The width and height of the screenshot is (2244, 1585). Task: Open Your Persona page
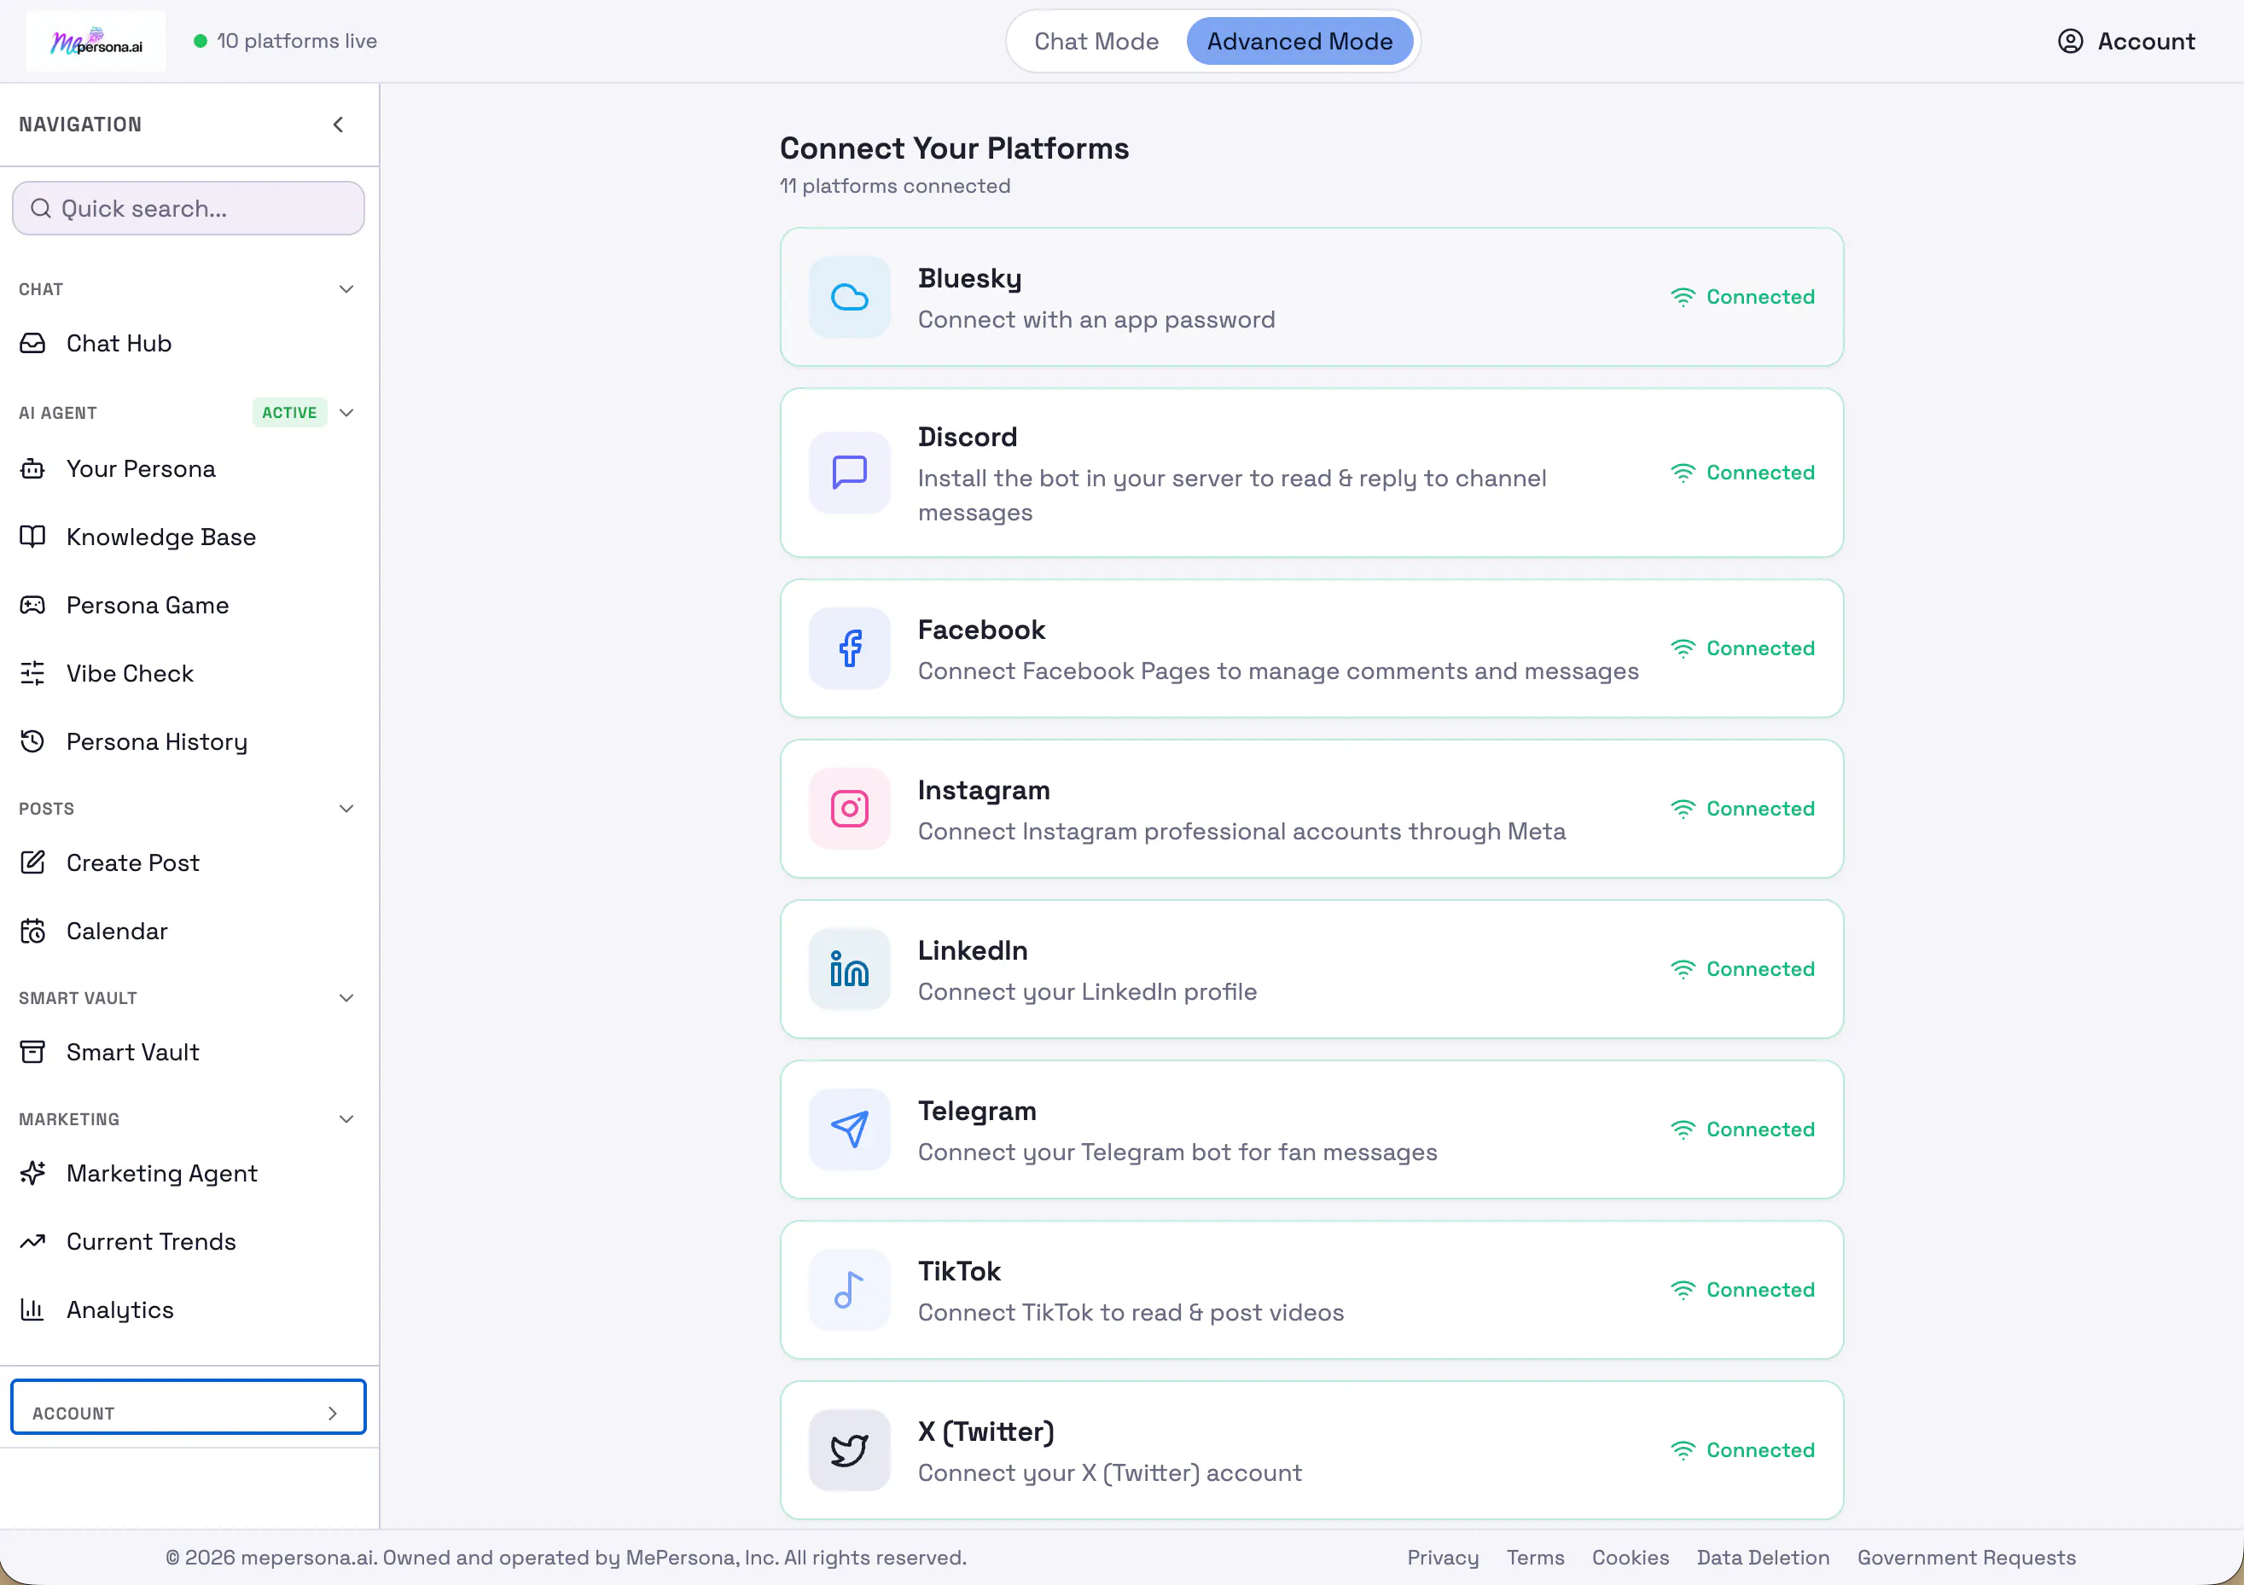point(189,469)
